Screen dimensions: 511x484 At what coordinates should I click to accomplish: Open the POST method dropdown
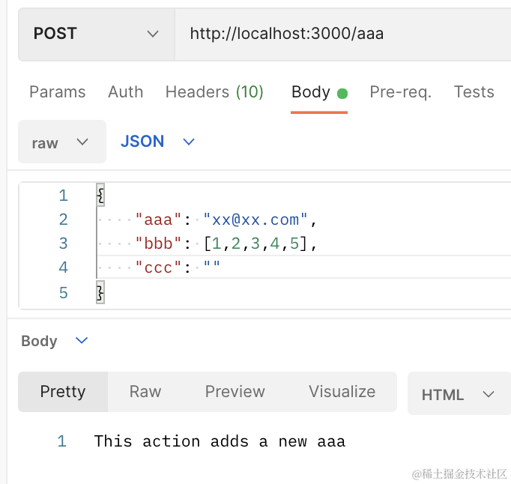96,34
